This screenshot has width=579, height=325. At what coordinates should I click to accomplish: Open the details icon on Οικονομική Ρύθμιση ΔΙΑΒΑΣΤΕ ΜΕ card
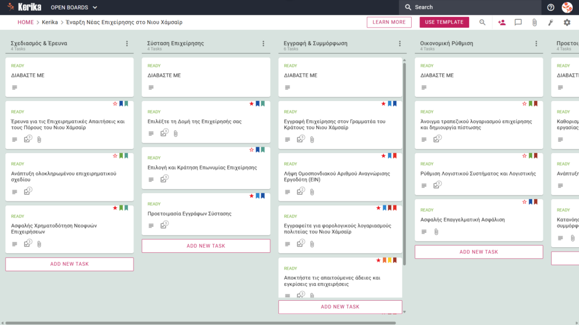(424, 87)
